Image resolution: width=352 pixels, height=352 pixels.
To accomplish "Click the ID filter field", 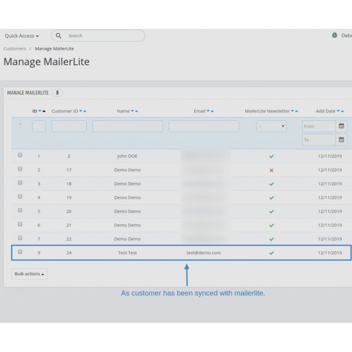I will click(x=39, y=126).
